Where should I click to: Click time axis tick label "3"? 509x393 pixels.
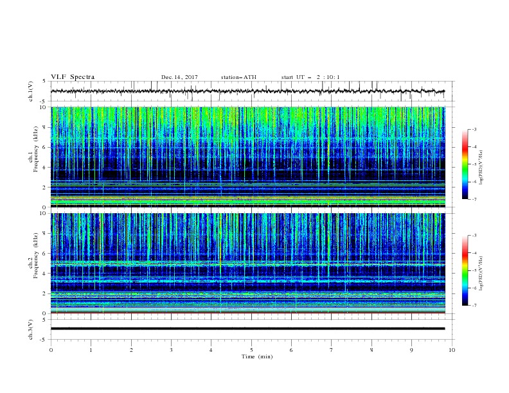pyautogui.click(x=171, y=350)
